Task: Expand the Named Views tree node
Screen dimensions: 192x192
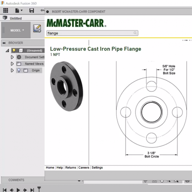Action: pos(12,64)
